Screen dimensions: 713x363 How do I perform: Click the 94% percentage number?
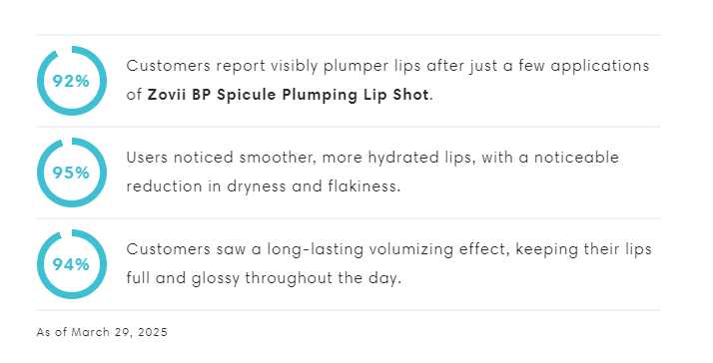pos(71,265)
